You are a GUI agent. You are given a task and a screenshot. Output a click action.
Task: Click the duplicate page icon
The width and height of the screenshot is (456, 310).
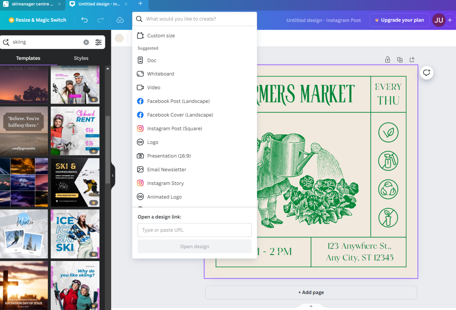pos(400,60)
